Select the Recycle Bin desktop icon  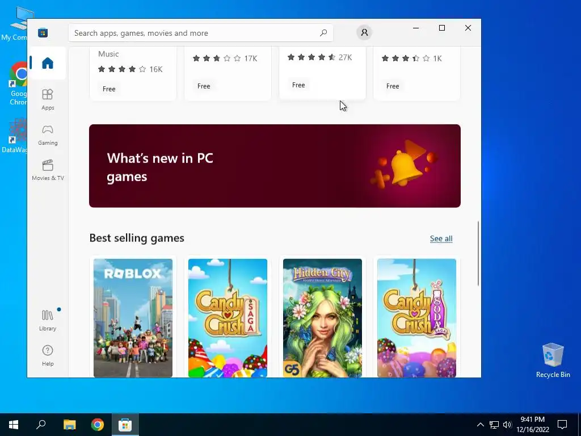click(553, 360)
